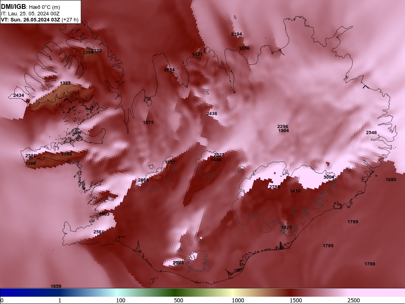Screen dimensions: 405x304
Task: Click the 1399 value label
Action: click(x=30, y=163)
